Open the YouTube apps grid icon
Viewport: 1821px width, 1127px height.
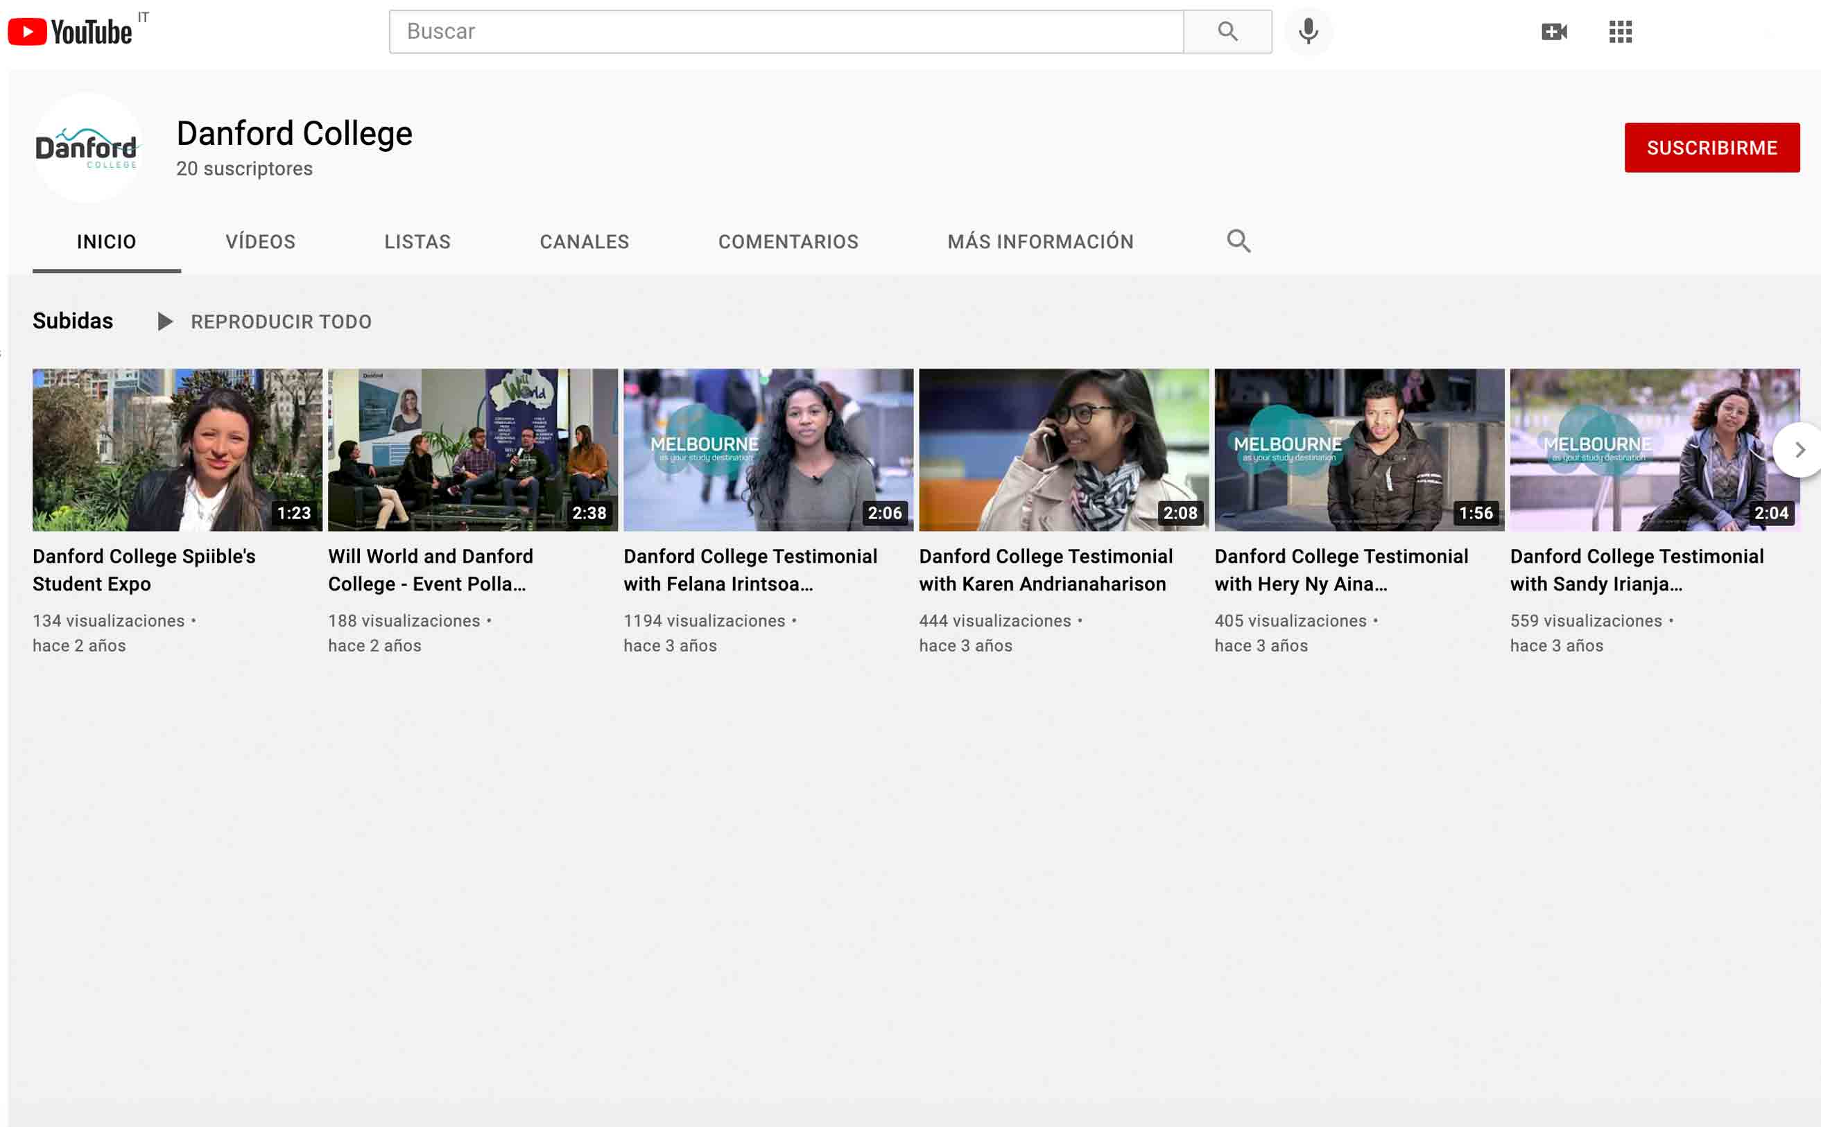(x=1621, y=31)
